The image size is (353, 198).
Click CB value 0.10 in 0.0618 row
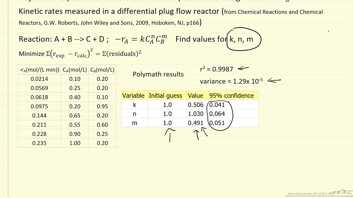[x=102, y=97]
